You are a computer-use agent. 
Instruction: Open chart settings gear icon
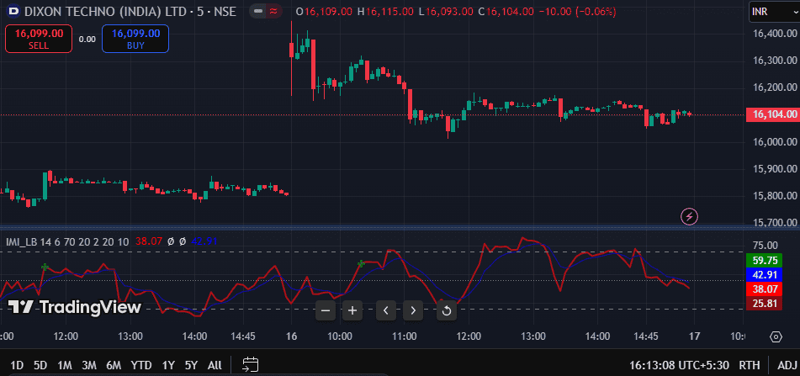[x=776, y=336]
